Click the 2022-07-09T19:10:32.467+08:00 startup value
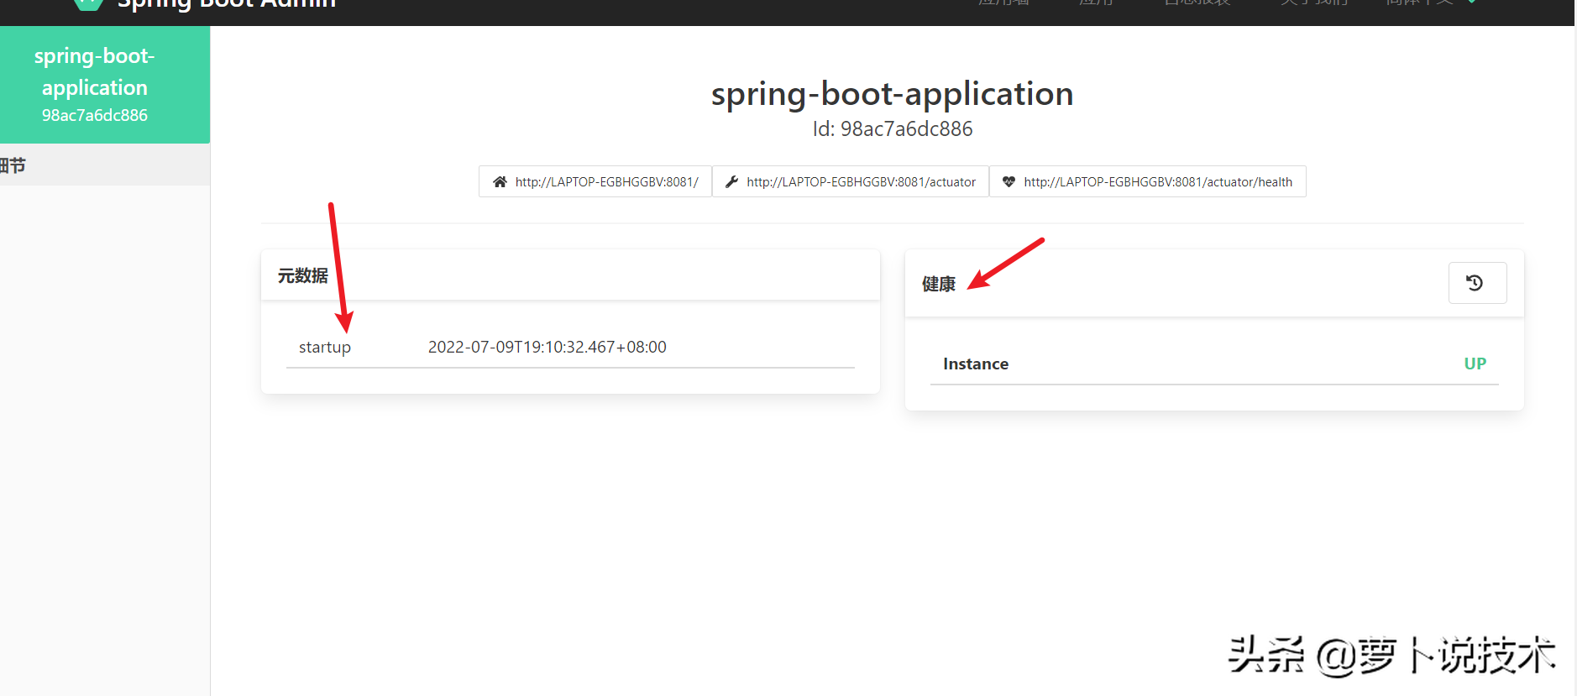The image size is (1577, 696). point(547,347)
